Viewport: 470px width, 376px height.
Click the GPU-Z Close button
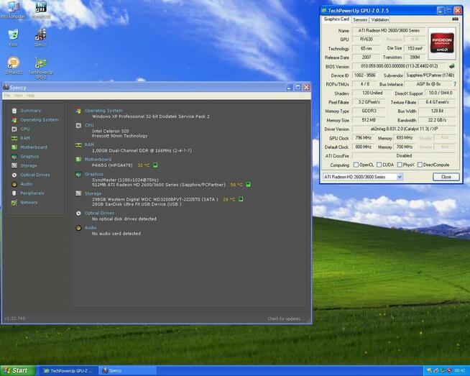pyautogui.click(x=446, y=177)
